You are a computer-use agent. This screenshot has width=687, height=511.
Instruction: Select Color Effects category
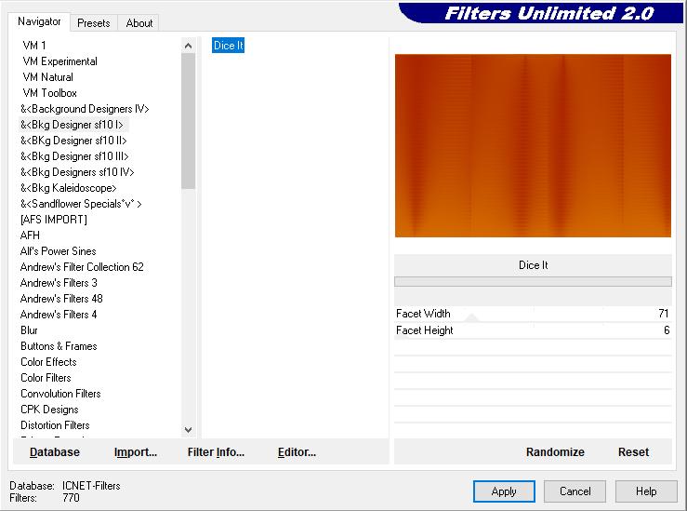tap(48, 361)
